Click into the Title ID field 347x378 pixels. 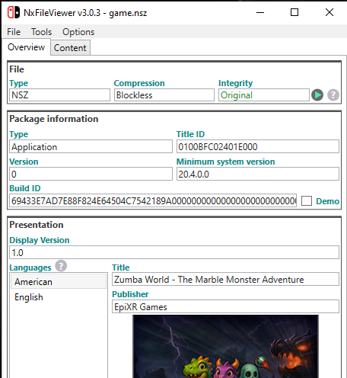(x=258, y=146)
